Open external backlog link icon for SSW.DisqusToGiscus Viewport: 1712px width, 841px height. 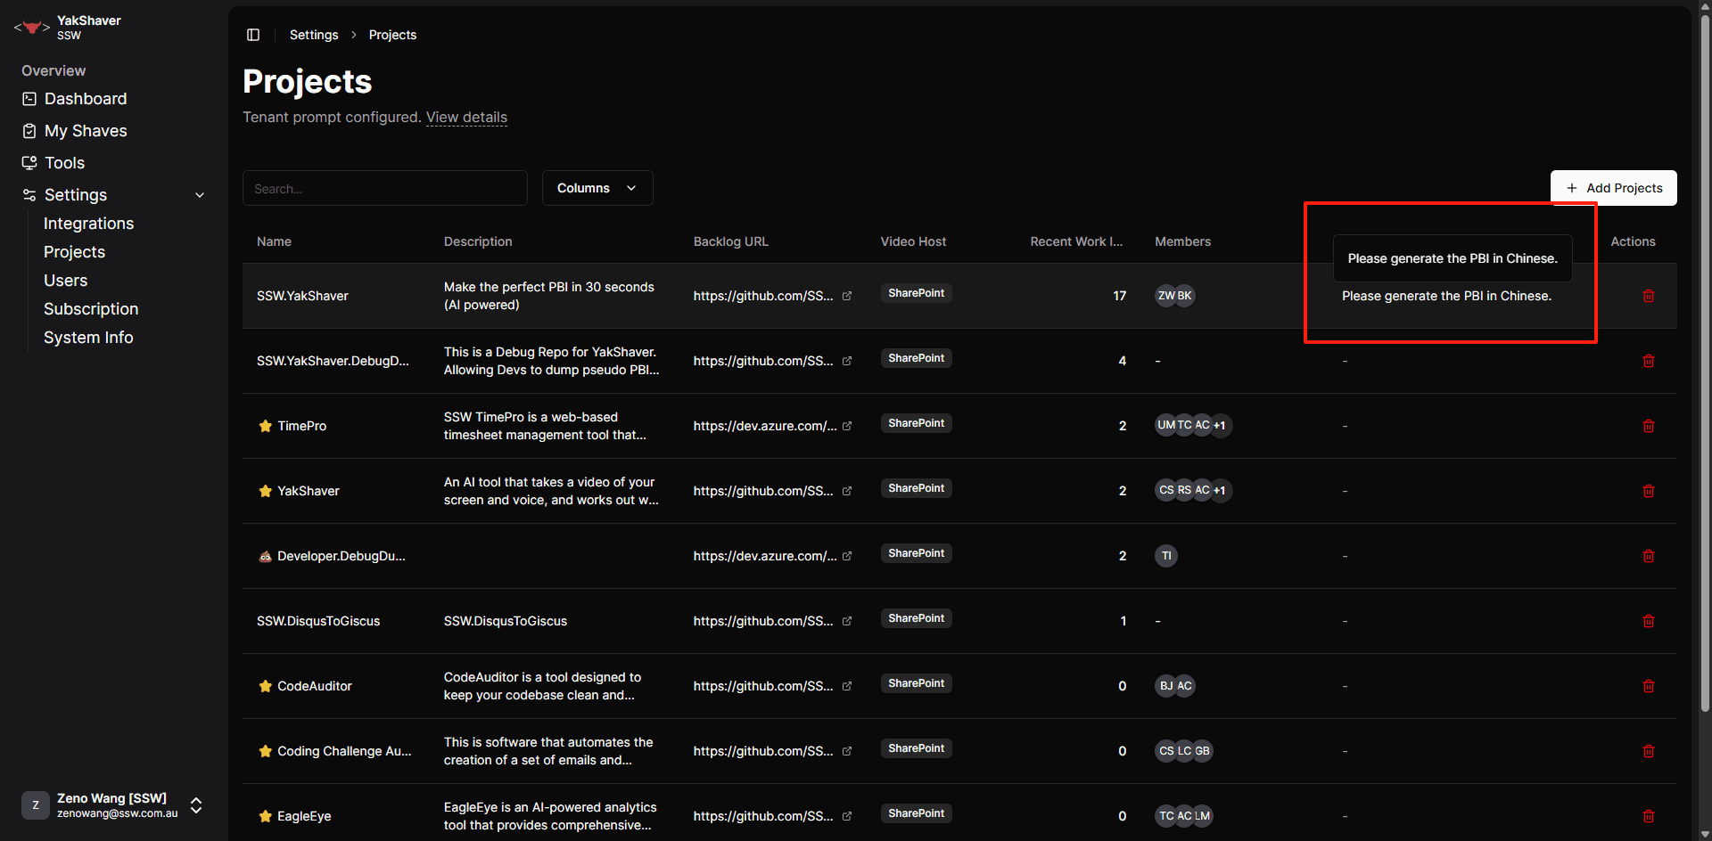847,621
